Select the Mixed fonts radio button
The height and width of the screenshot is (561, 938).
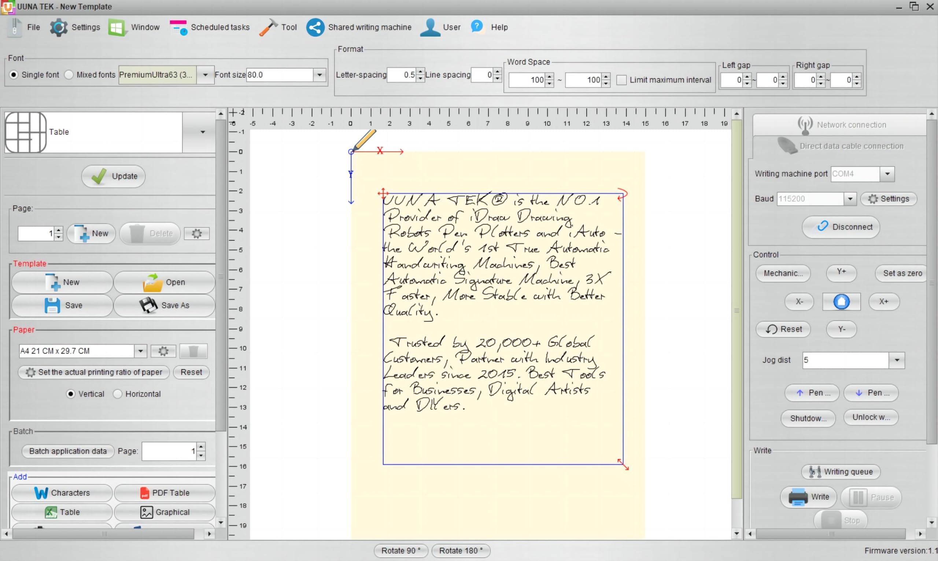click(69, 74)
